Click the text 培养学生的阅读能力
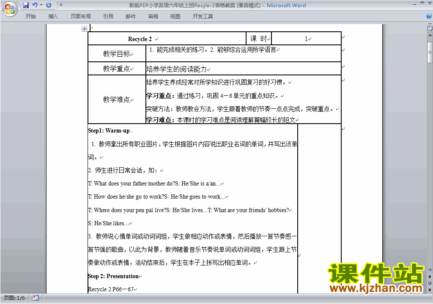The image size is (433, 304). [176, 69]
